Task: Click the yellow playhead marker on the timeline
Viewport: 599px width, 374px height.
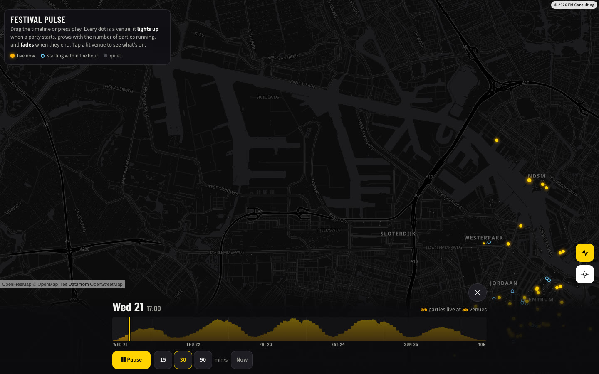Action: point(129,329)
